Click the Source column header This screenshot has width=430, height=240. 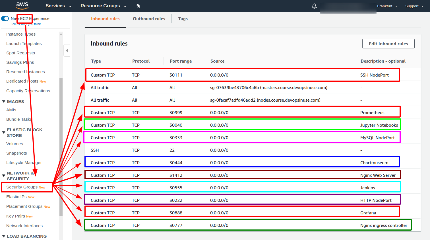pos(217,61)
